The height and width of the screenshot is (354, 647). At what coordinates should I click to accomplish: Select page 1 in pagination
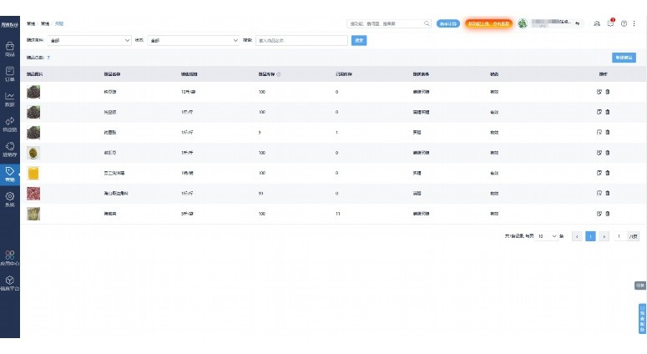[590, 236]
